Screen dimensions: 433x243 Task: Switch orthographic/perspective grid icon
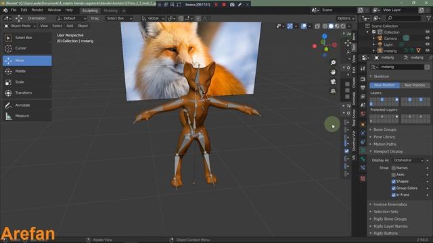[x=333, y=91]
